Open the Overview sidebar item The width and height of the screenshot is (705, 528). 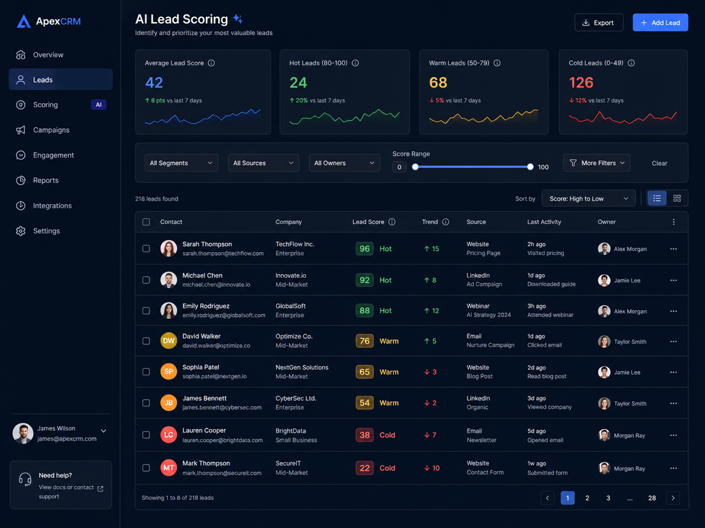[x=61, y=55]
